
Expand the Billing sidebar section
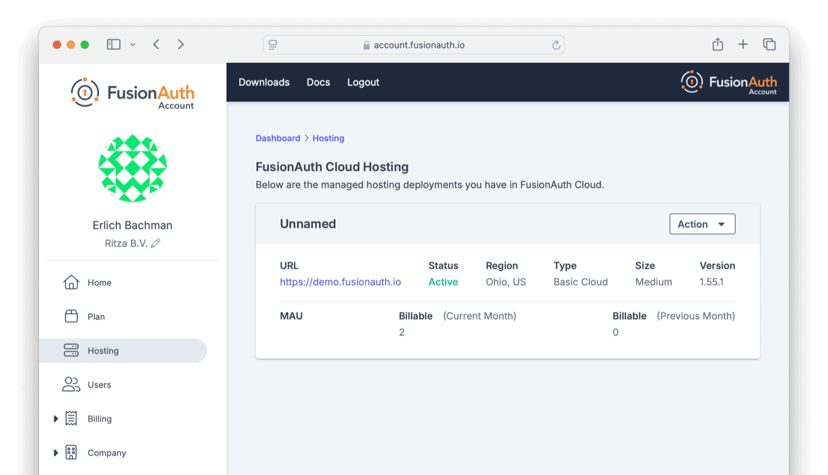pyautogui.click(x=56, y=418)
